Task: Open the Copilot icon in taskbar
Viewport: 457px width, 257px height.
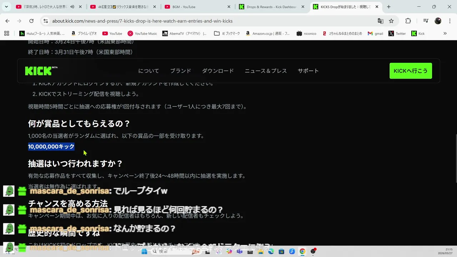Action: [x=229, y=251]
